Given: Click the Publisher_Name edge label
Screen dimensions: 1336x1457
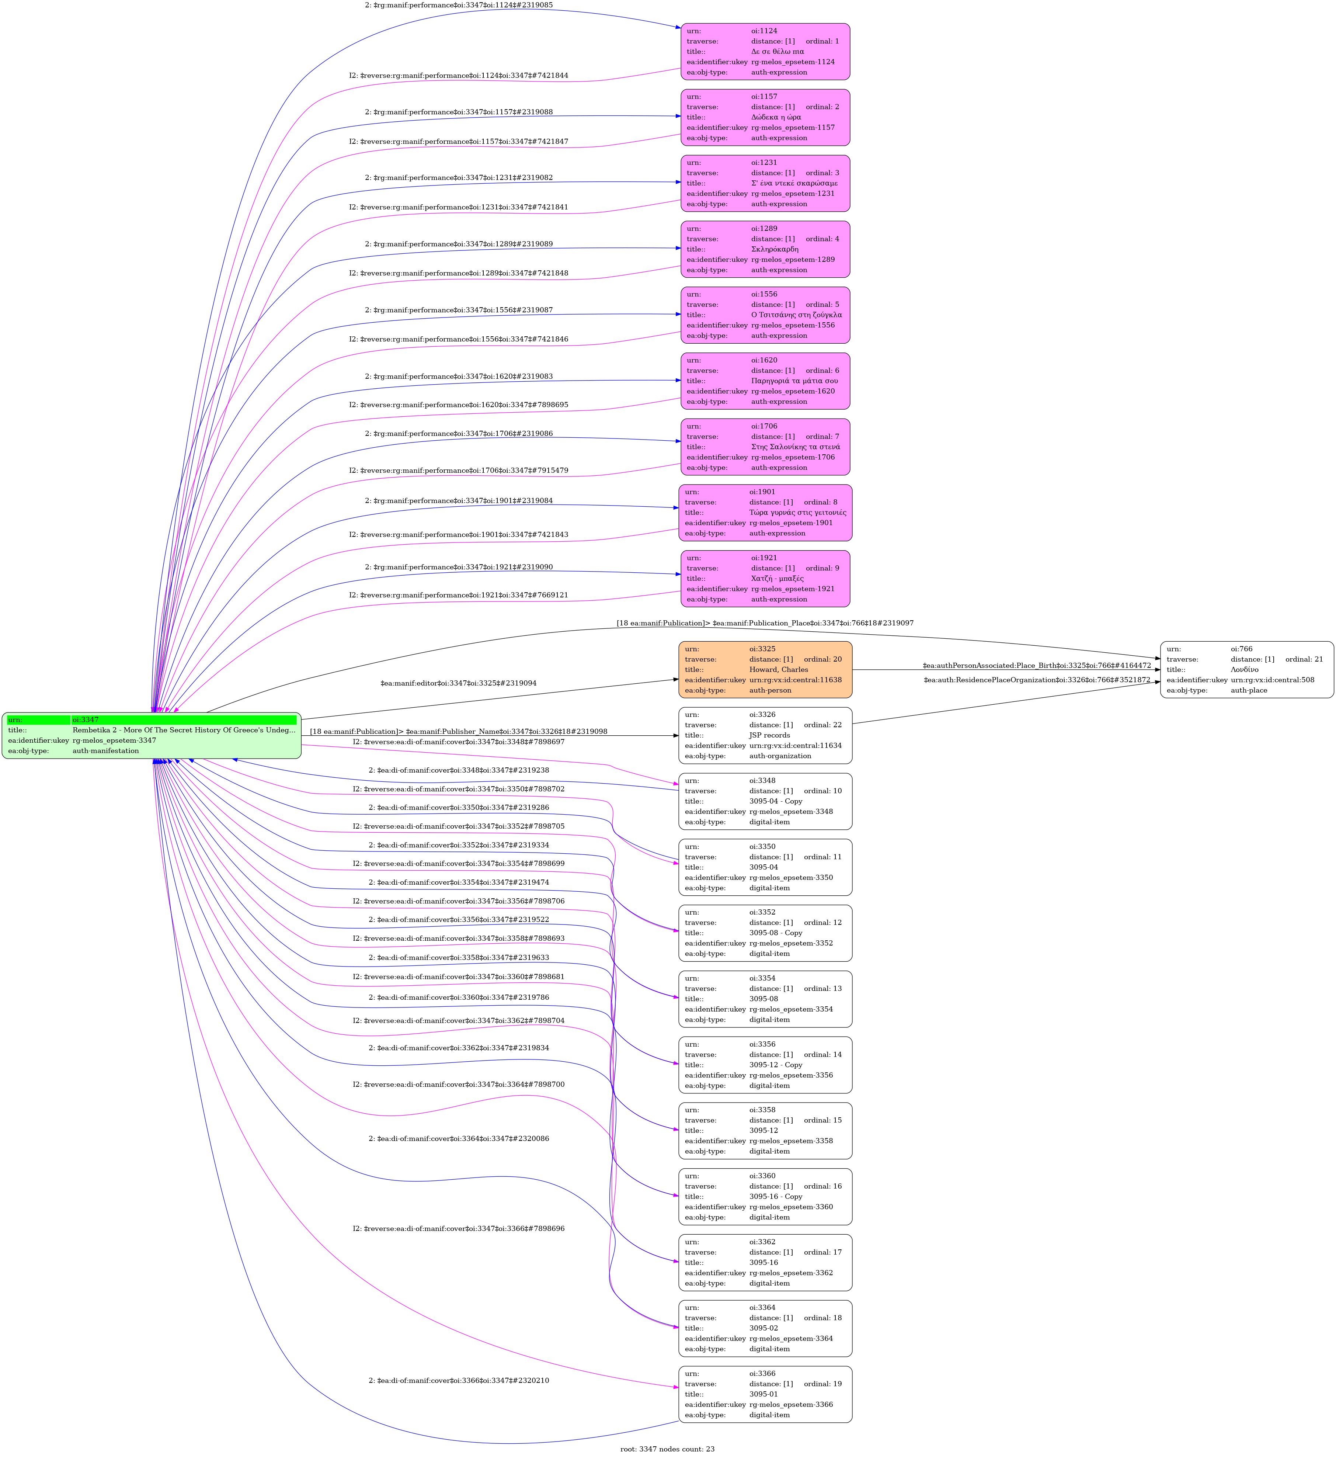Looking at the screenshot, I should 458,731.
